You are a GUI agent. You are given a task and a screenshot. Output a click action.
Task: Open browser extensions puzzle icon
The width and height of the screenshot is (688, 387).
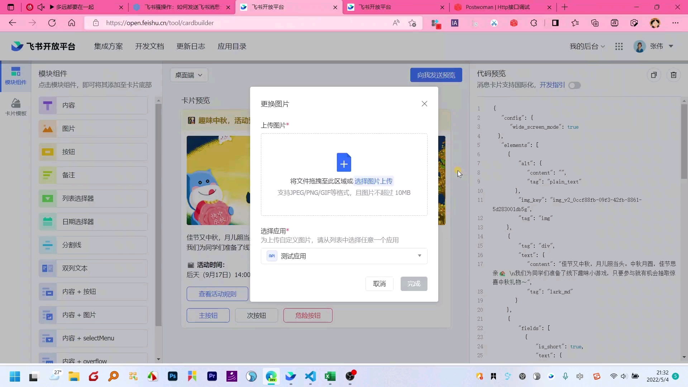[x=534, y=23]
